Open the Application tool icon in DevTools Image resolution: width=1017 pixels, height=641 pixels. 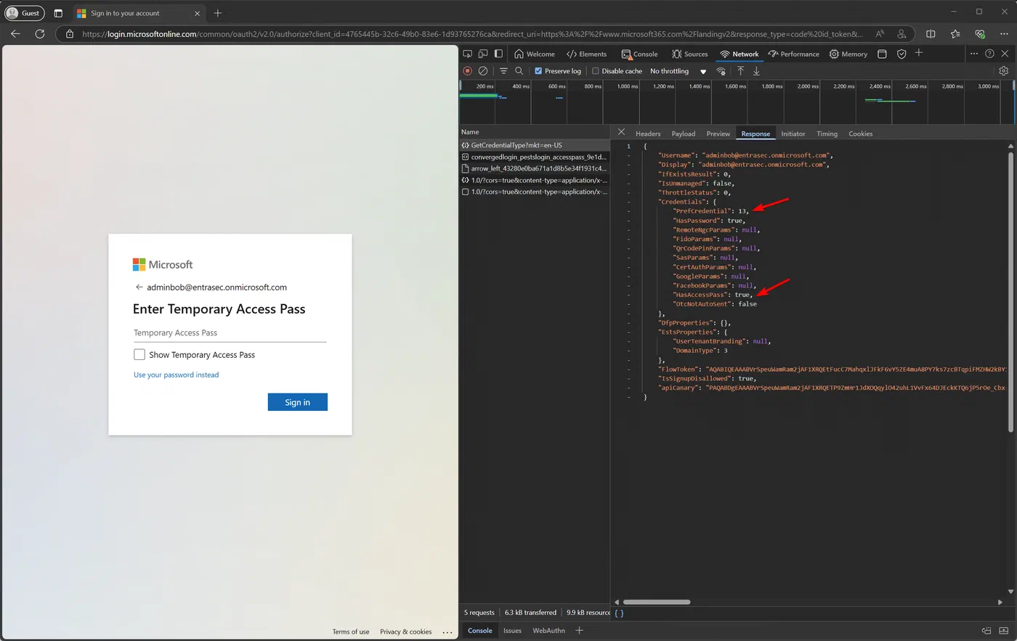(x=882, y=54)
